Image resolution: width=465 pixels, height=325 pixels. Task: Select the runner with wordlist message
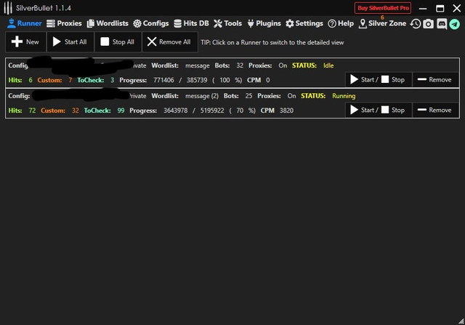pyautogui.click(x=232, y=73)
